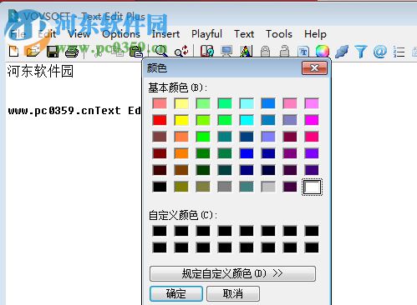Click the Find magnifier icon
This screenshot has width=417, height=305.
pos(160,52)
